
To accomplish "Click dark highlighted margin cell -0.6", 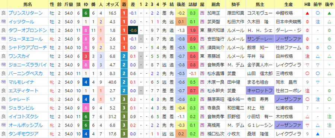I will point(133,31).
